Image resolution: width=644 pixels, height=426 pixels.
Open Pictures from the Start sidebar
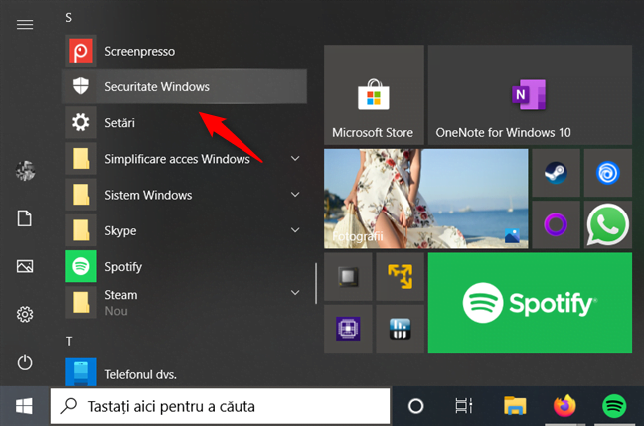tap(25, 266)
